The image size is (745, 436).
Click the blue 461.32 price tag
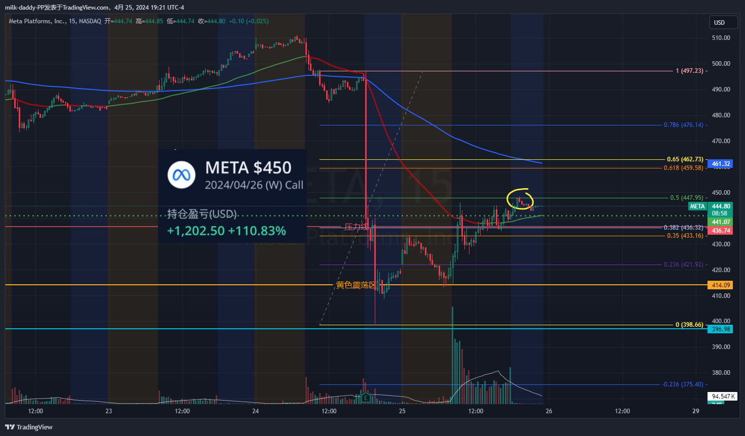[x=720, y=163]
